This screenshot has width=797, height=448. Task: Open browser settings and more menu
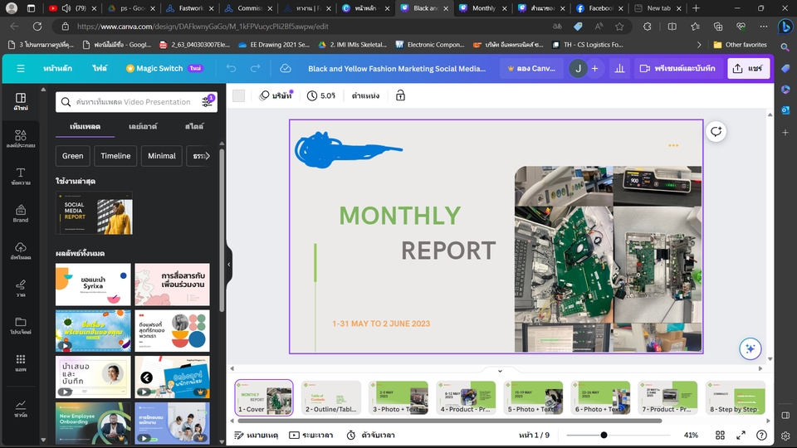pos(764,27)
